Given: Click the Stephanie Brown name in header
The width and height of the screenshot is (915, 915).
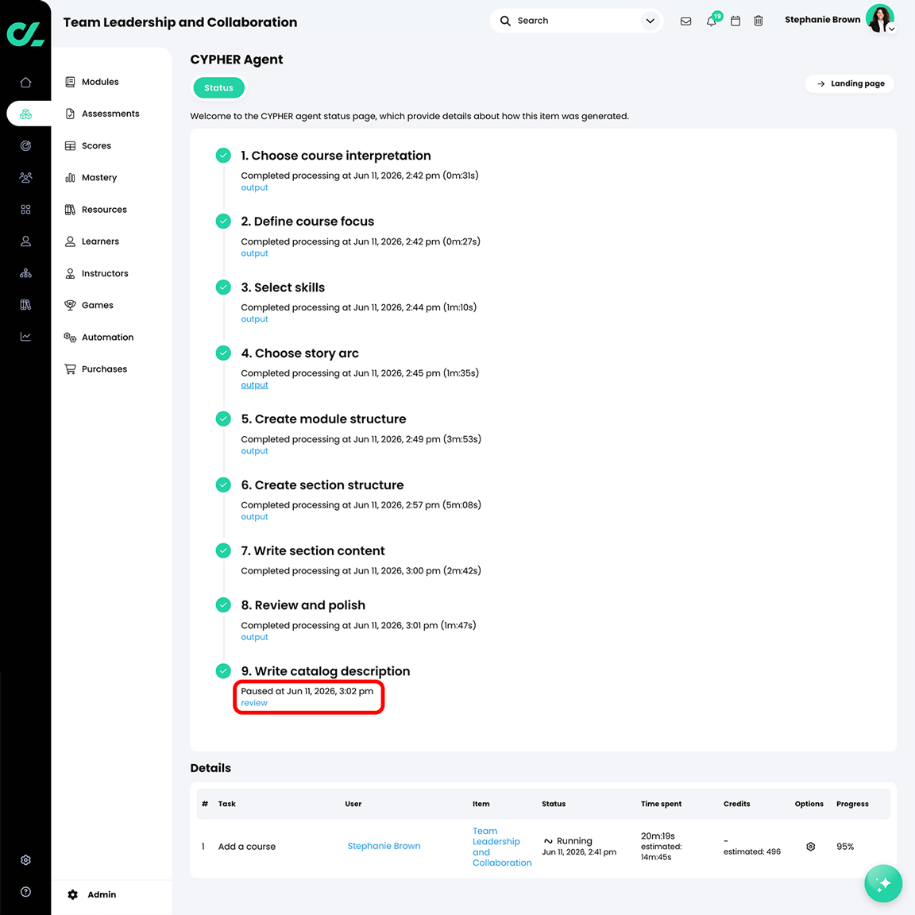Looking at the screenshot, I should [822, 20].
